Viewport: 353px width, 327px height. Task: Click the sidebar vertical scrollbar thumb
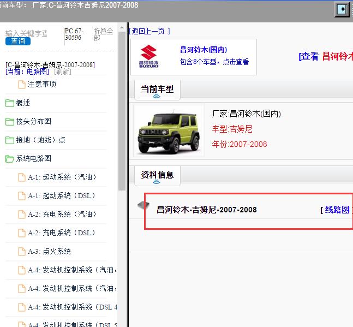coord(122,111)
